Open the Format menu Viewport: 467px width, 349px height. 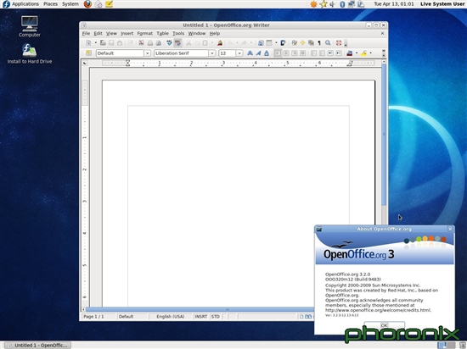(x=144, y=34)
